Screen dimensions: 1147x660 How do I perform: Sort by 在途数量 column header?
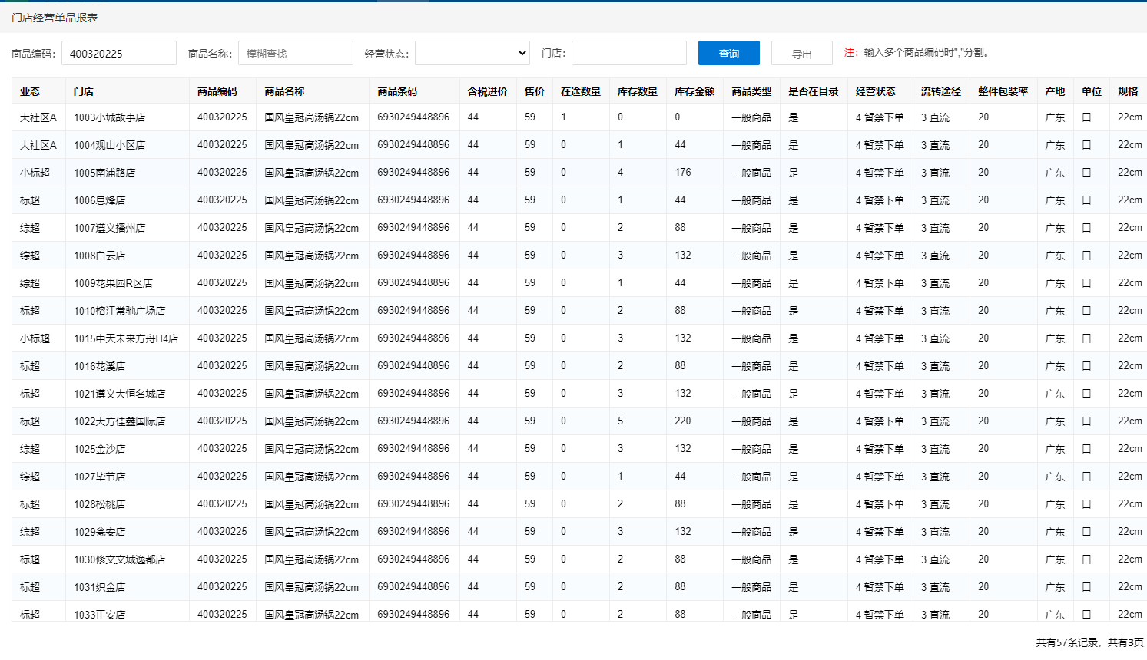click(580, 91)
